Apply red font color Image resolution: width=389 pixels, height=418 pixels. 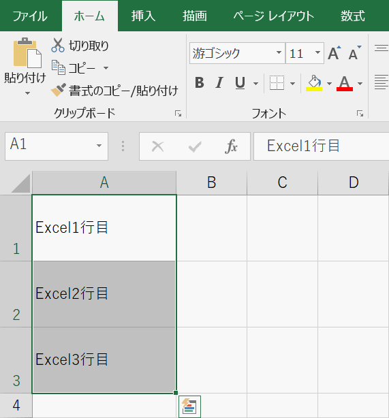pyautogui.click(x=345, y=83)
